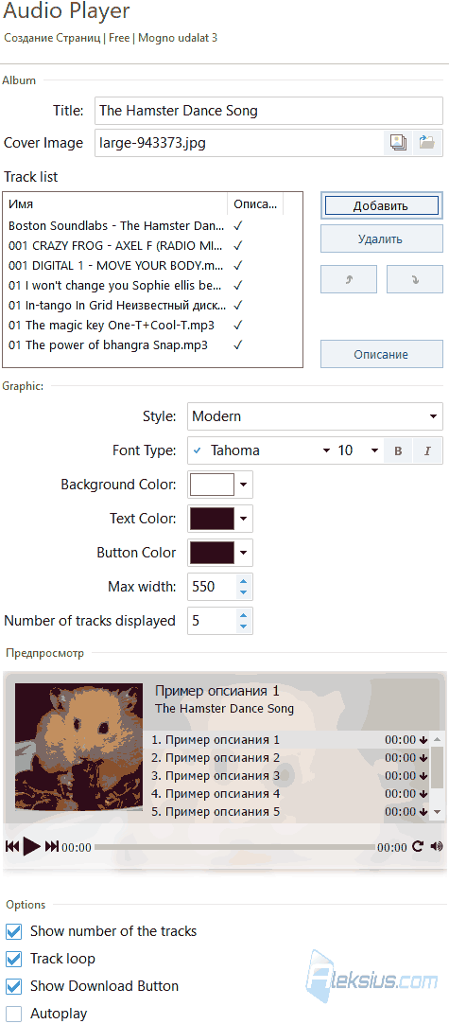
Task: Move selected track down arrow button
Action: coord(415,279)
